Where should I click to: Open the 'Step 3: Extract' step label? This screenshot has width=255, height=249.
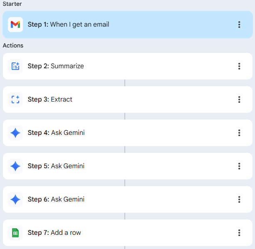tap(50, 100)
